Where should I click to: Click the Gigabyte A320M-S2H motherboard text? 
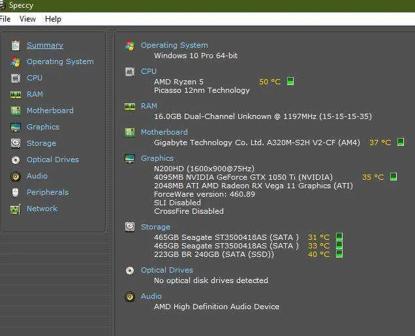pos(257,143)
